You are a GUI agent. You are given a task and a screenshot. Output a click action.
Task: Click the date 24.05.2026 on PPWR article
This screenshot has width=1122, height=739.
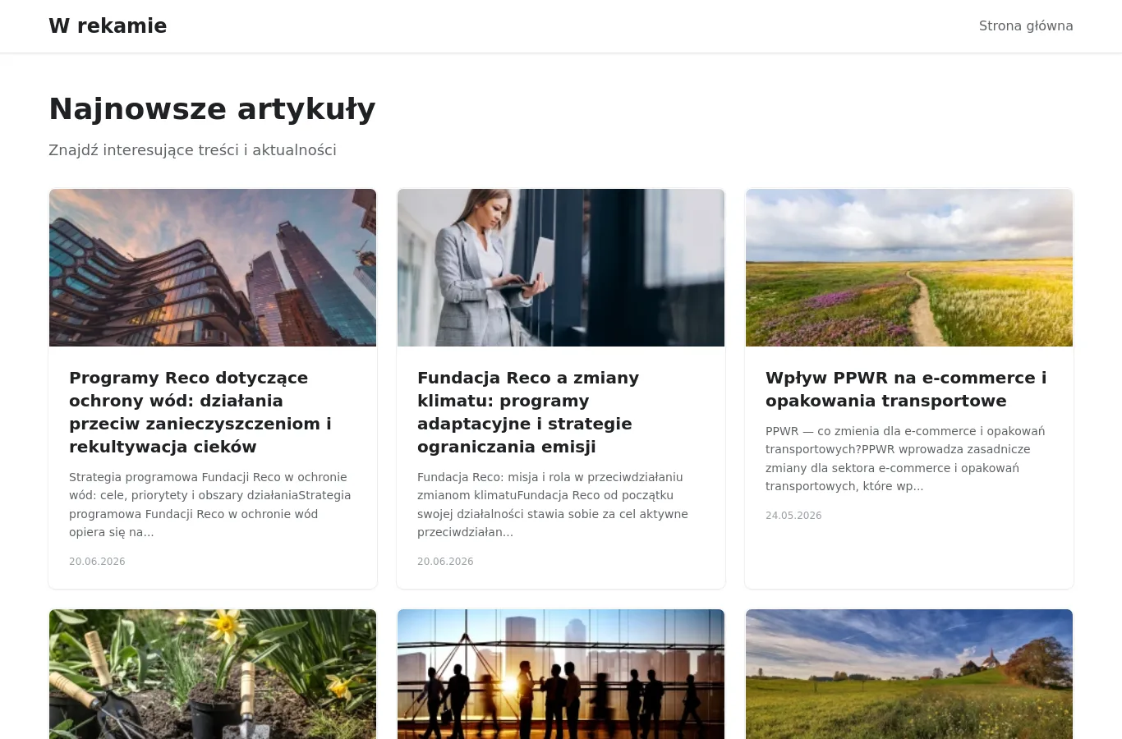793,516
